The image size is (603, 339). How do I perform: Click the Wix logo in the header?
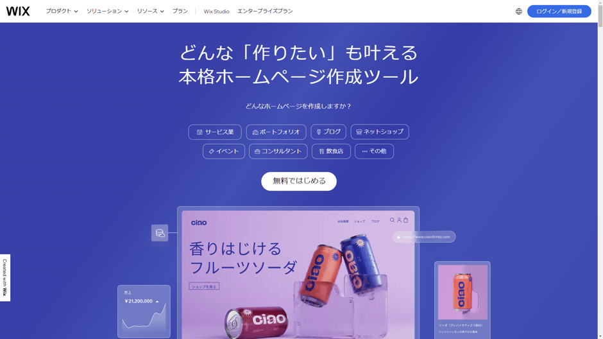(18, 11)
